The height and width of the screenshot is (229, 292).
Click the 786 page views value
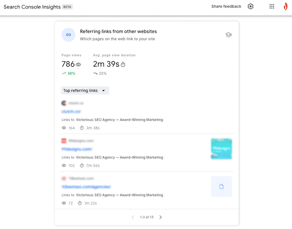pos(68,64)
